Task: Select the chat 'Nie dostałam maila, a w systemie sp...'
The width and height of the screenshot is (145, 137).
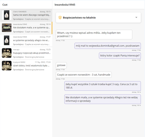Action: [26, 28]
